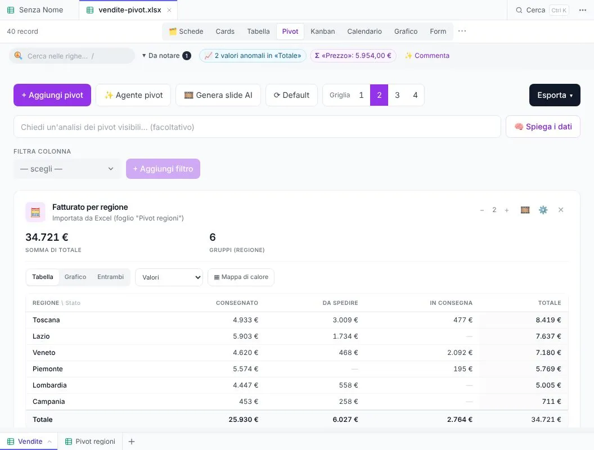Open the Grafico view tab
Screen dimensions: 594x450
(x=406, y=31)
